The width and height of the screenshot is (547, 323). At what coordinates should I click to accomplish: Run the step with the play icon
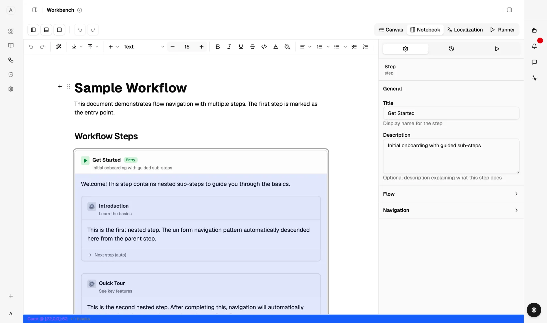pos(497,49)
